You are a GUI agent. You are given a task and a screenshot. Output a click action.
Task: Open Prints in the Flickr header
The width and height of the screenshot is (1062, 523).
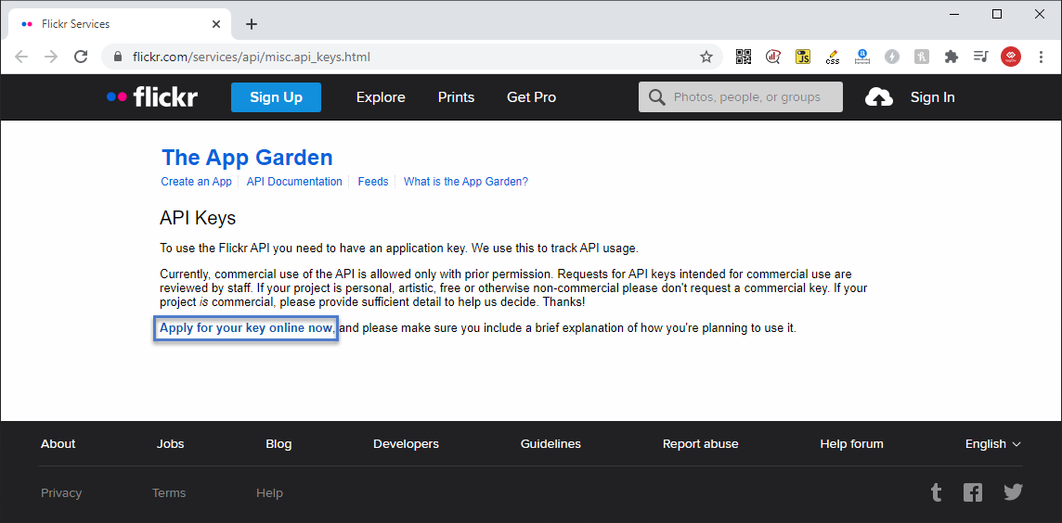(x=456, y=97)
